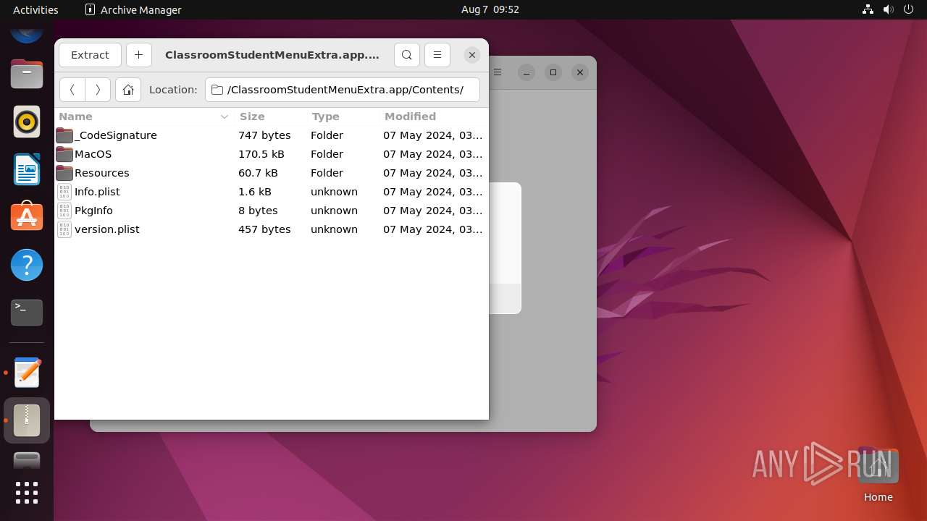Image resolution: width=927 pixels, height=521 pixels.
Task: Go forward to next archive location
Action: [x=98, y=90]
